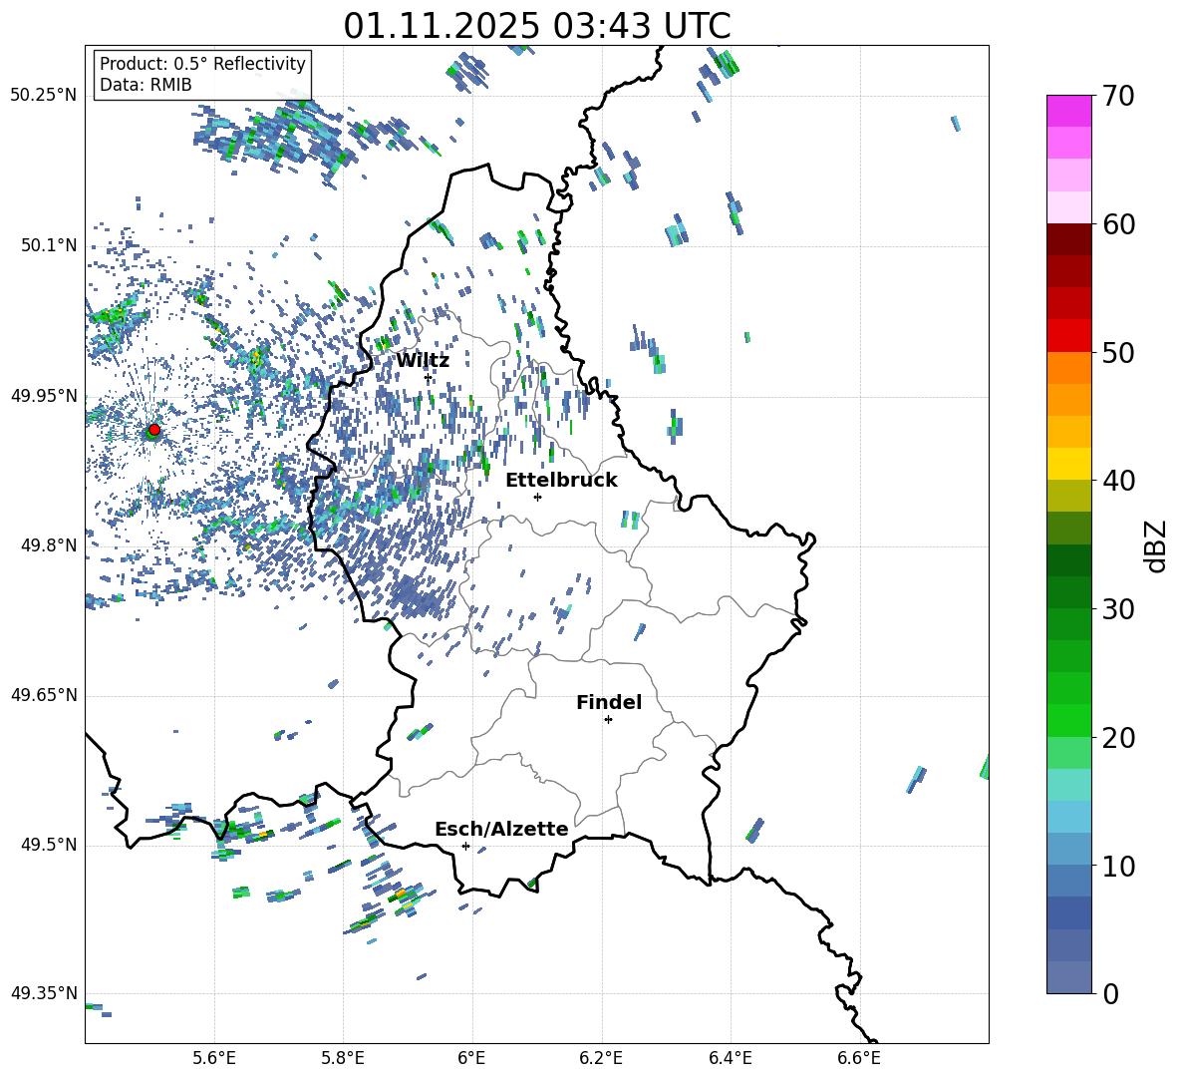Click the 50.25°N latitude tick label

44,96
